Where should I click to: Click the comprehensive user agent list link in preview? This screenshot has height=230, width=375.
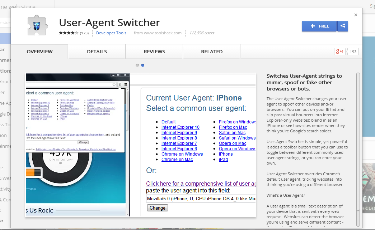click(200, 183)
